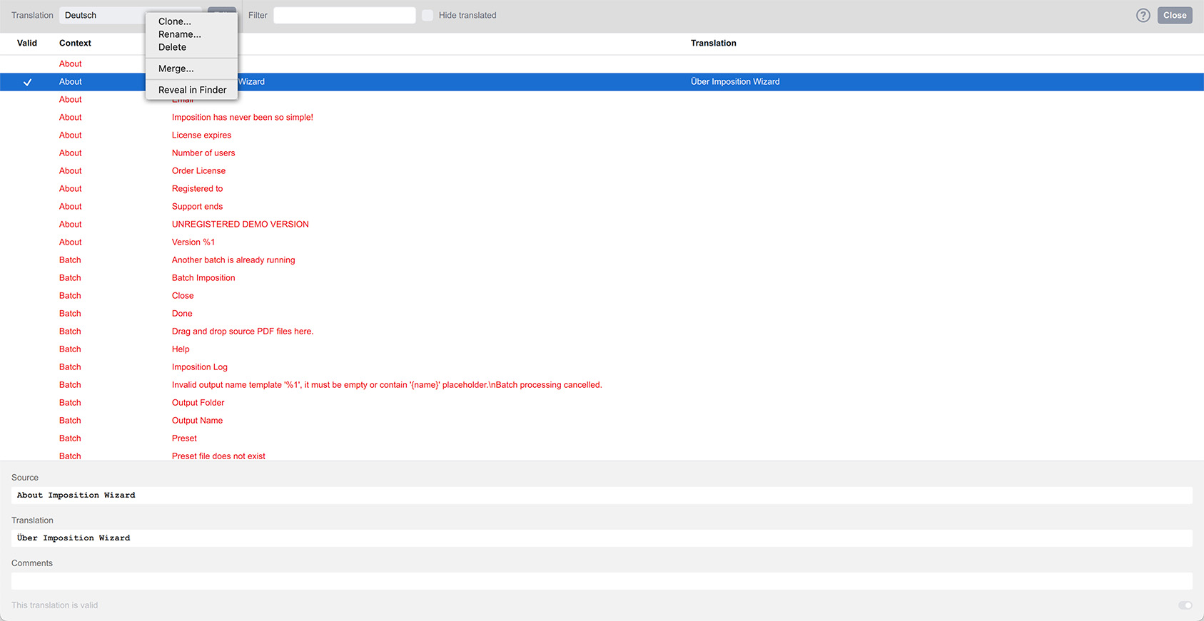Select 'Invalid output name template' row
Screen dimensions: 1204x621
point(602,385)
